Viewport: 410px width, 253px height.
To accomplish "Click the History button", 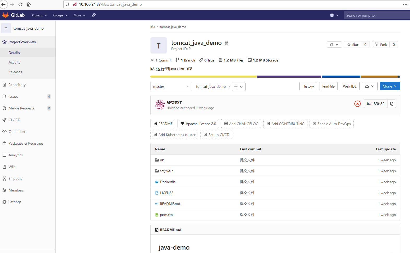I will click(x=308, y=86).
